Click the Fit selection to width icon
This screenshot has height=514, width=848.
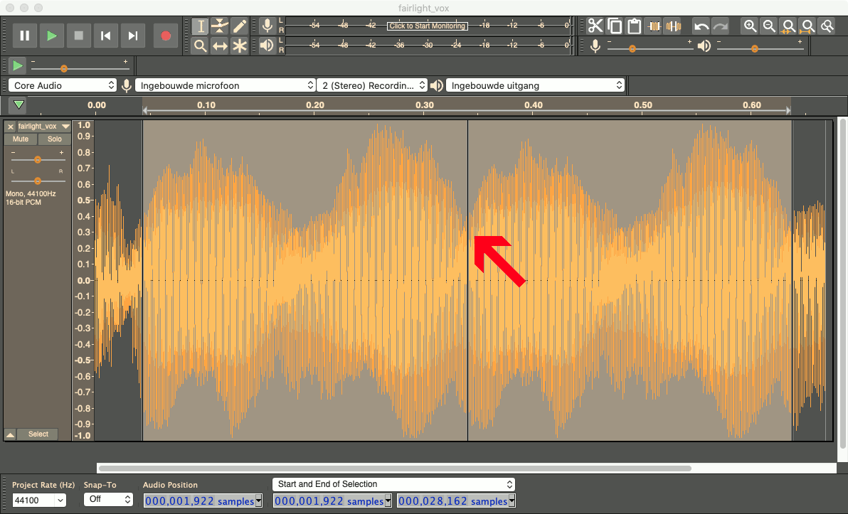(x=788, y=26)
